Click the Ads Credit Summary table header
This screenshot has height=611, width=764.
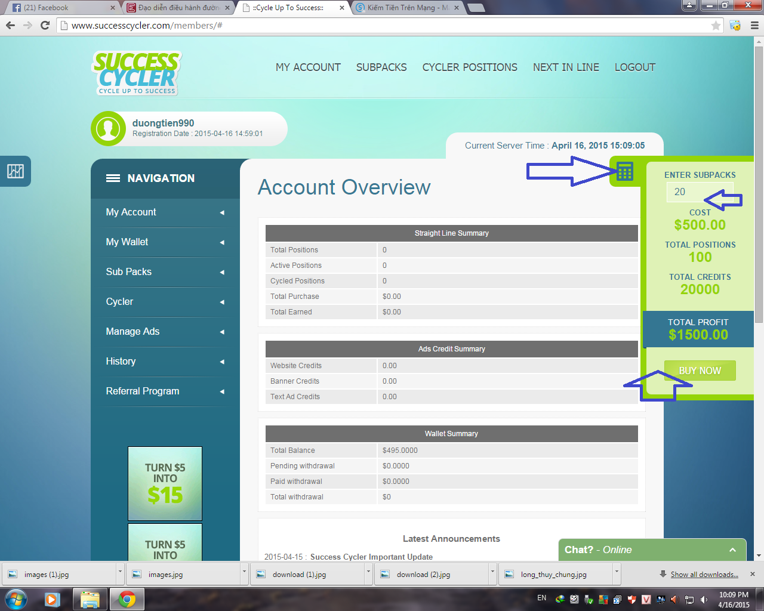coord(451,349)
